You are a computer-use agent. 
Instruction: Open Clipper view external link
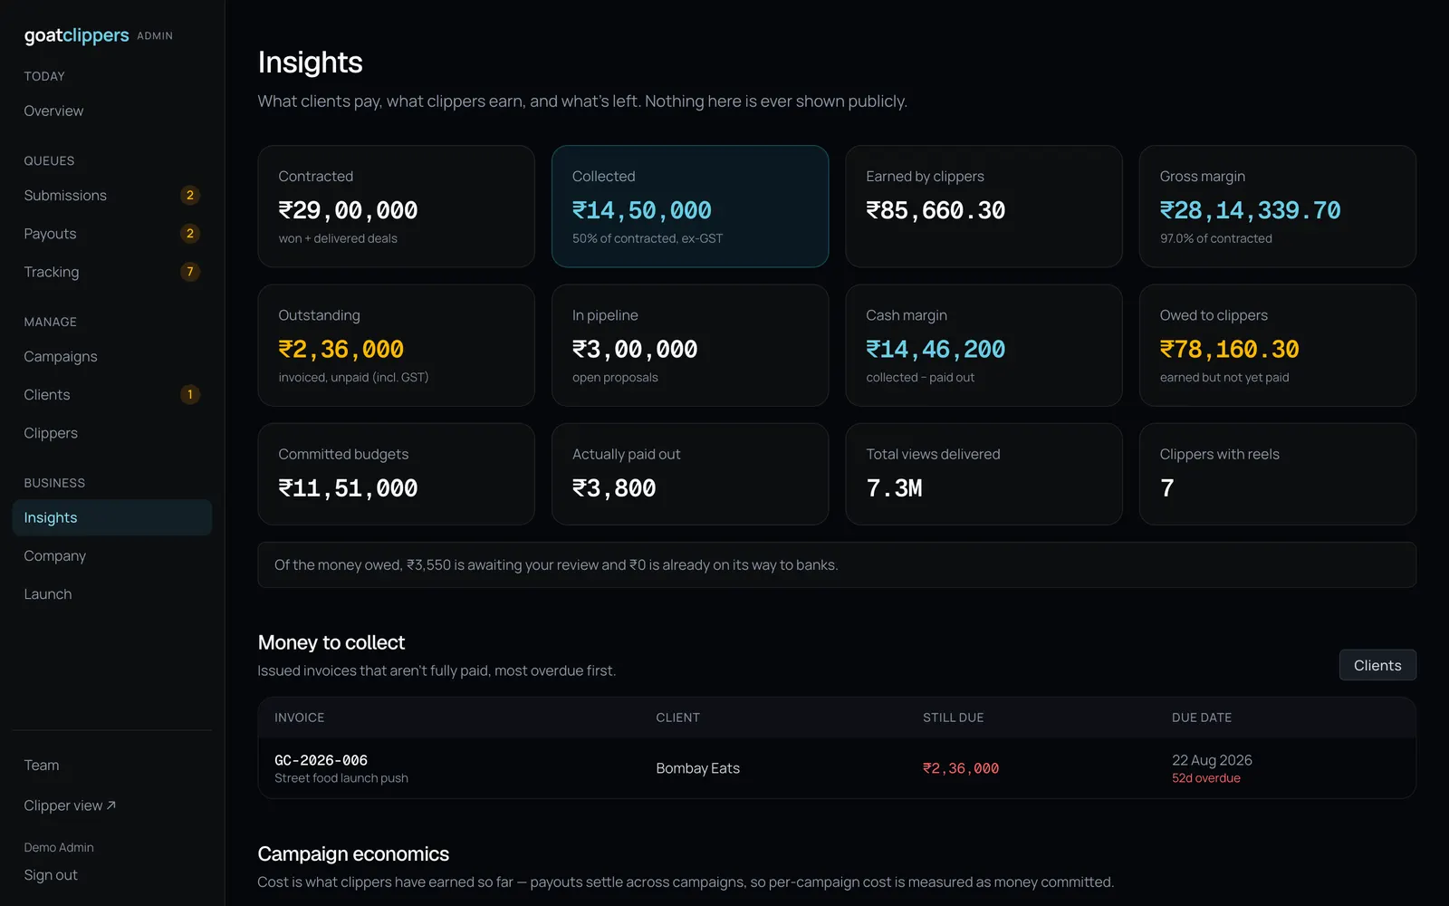pyautogui.click(x=70, y=805)
